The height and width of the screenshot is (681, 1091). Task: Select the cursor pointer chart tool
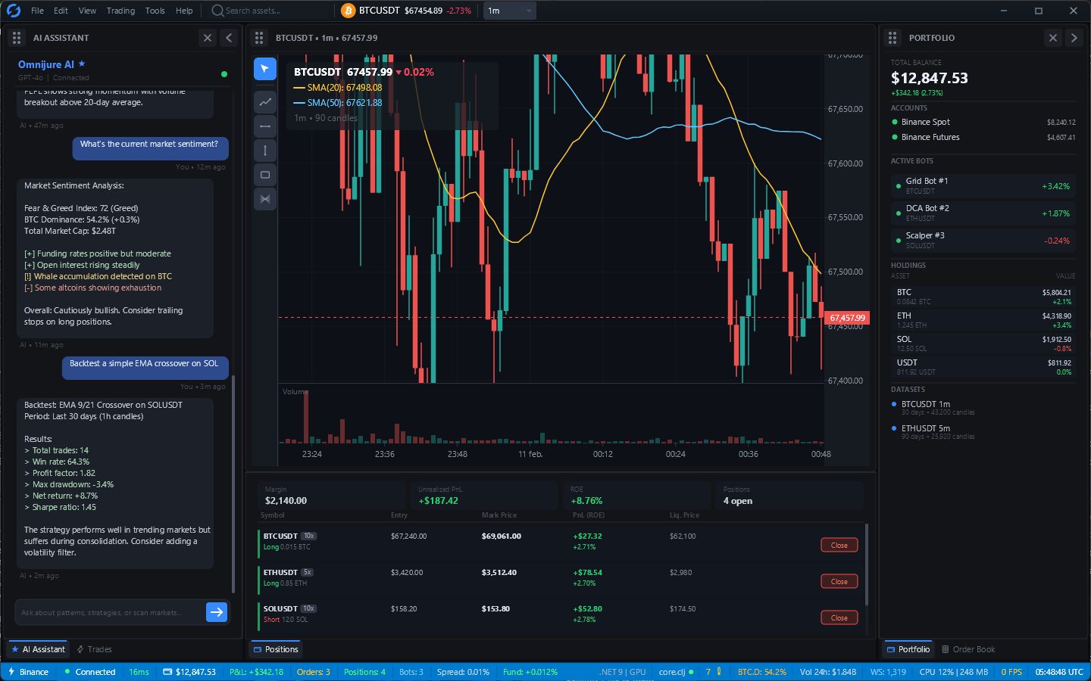coord(264,69)
